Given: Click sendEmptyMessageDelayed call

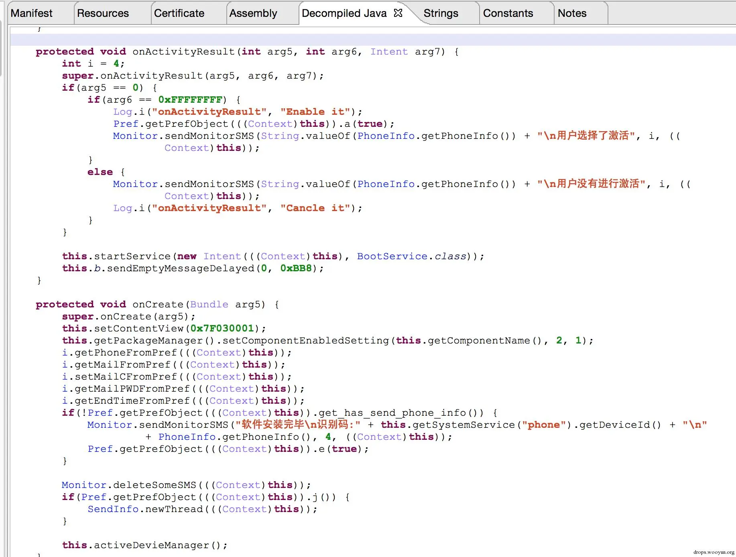Looking at the screenshot, I should (x=180, y=268).
